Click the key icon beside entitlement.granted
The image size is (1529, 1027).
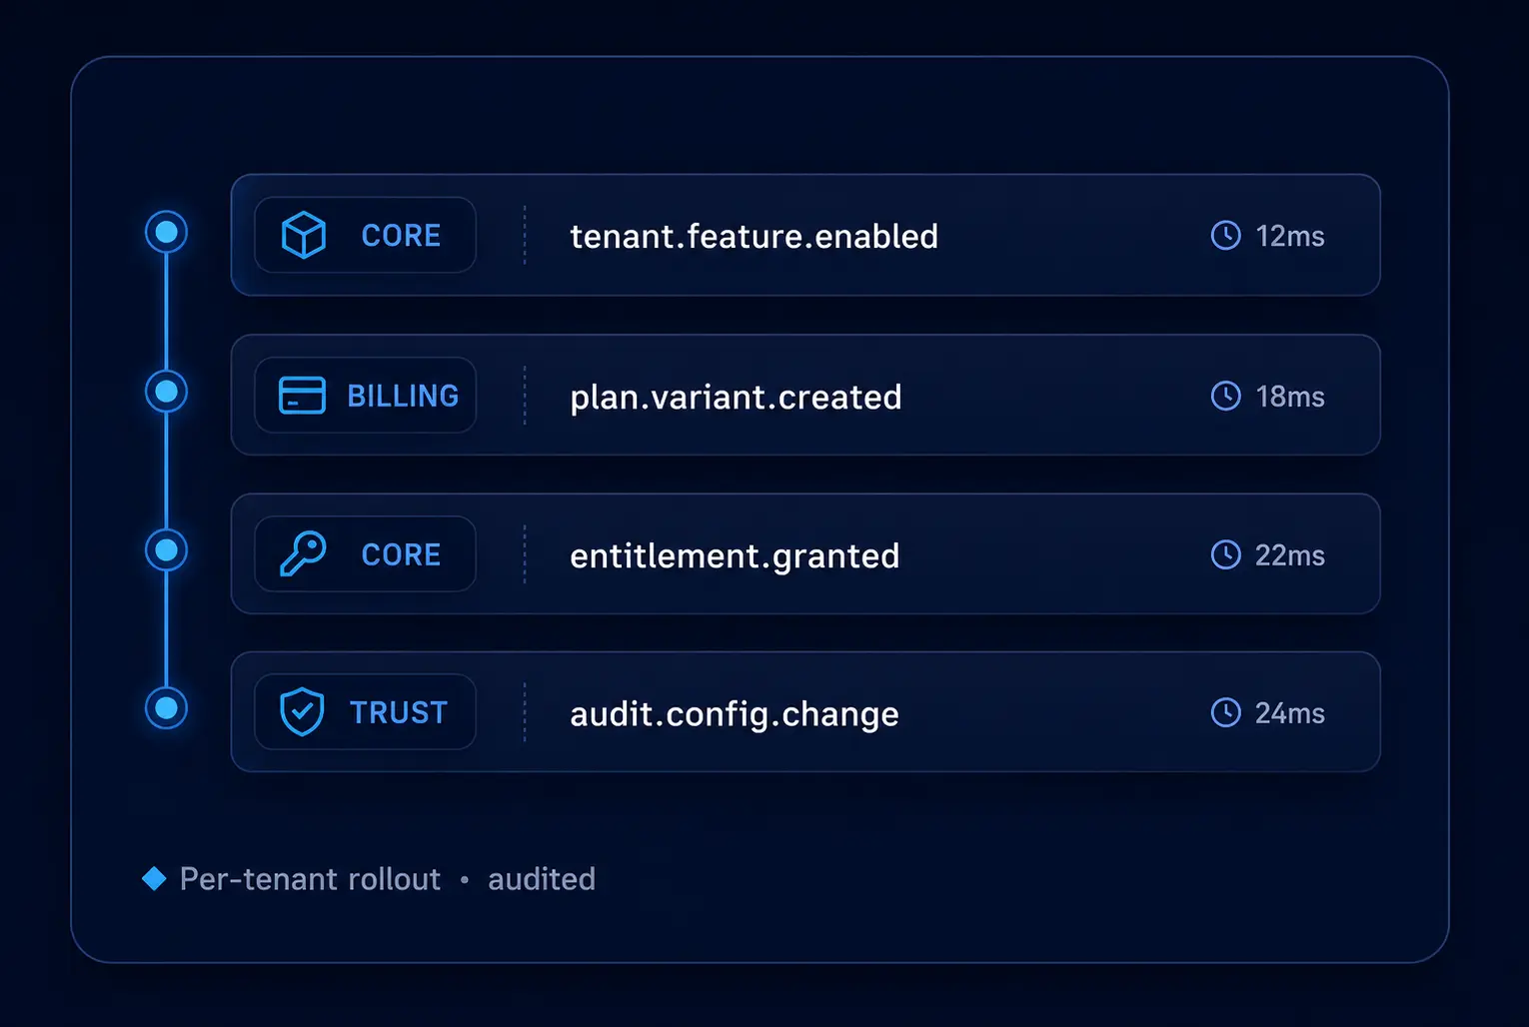303,553
